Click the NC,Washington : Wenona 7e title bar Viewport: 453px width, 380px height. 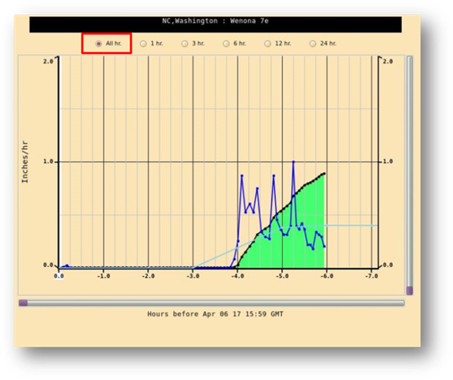click(x=215, y=24)
